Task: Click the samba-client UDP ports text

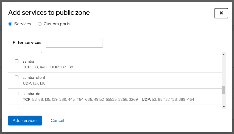Action: pyautogui.click(x=34, y=83)
